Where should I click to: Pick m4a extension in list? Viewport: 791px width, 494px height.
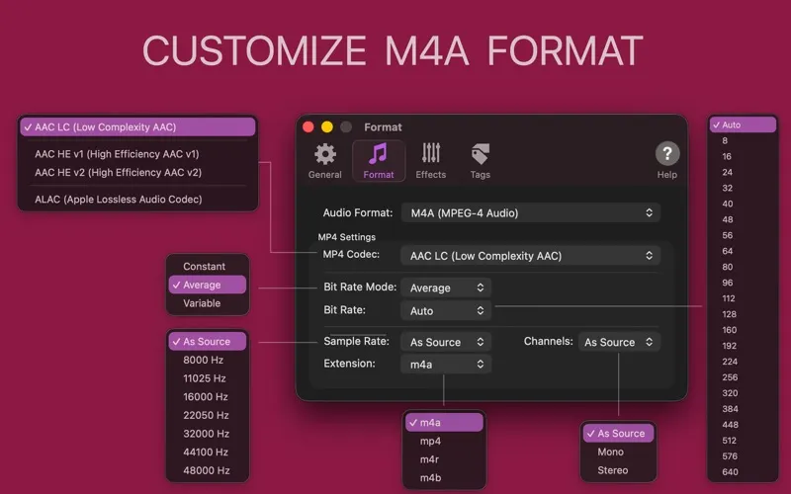click(x=444, y=423)
